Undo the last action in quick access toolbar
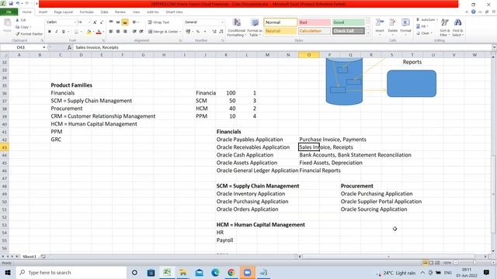497x279 pixels. point(17,3)
